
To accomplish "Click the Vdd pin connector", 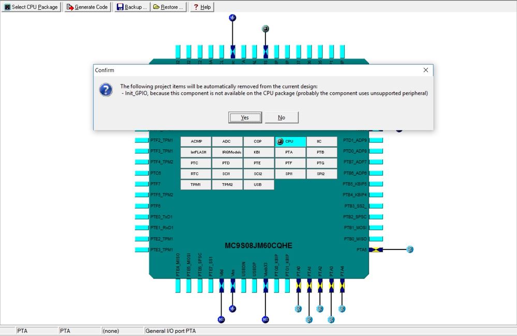I will tap(221, 286).
